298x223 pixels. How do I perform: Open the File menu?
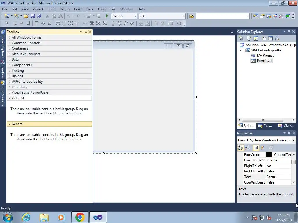[x=5, y=9]
